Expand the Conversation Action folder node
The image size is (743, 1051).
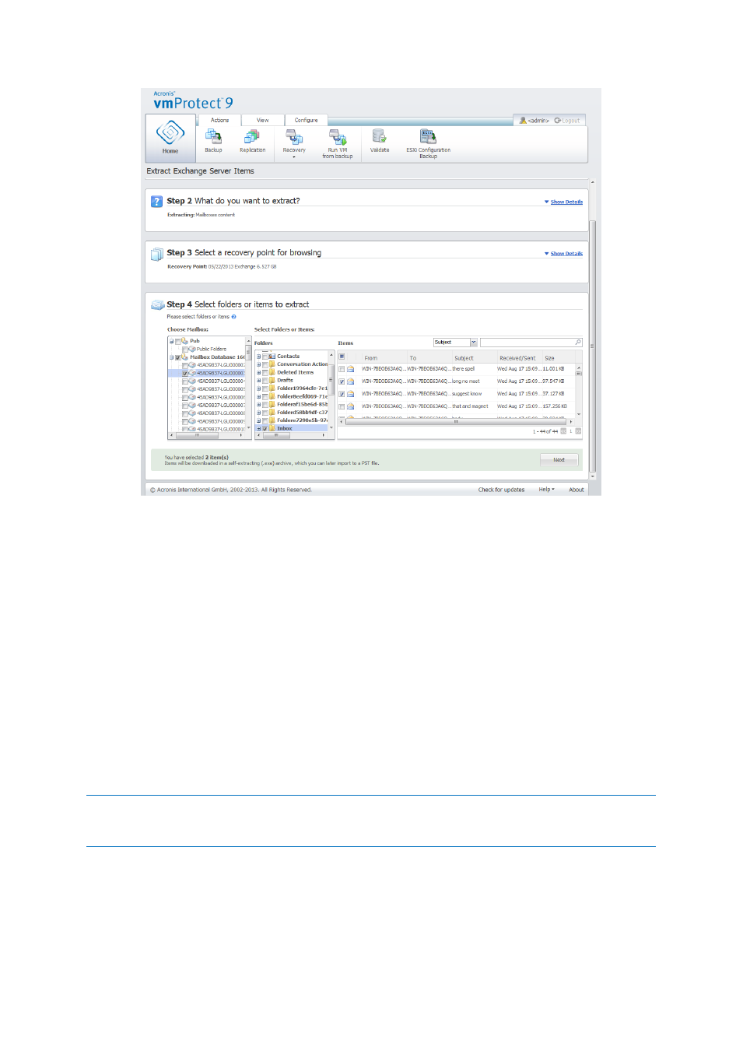[x=258, y=364]
